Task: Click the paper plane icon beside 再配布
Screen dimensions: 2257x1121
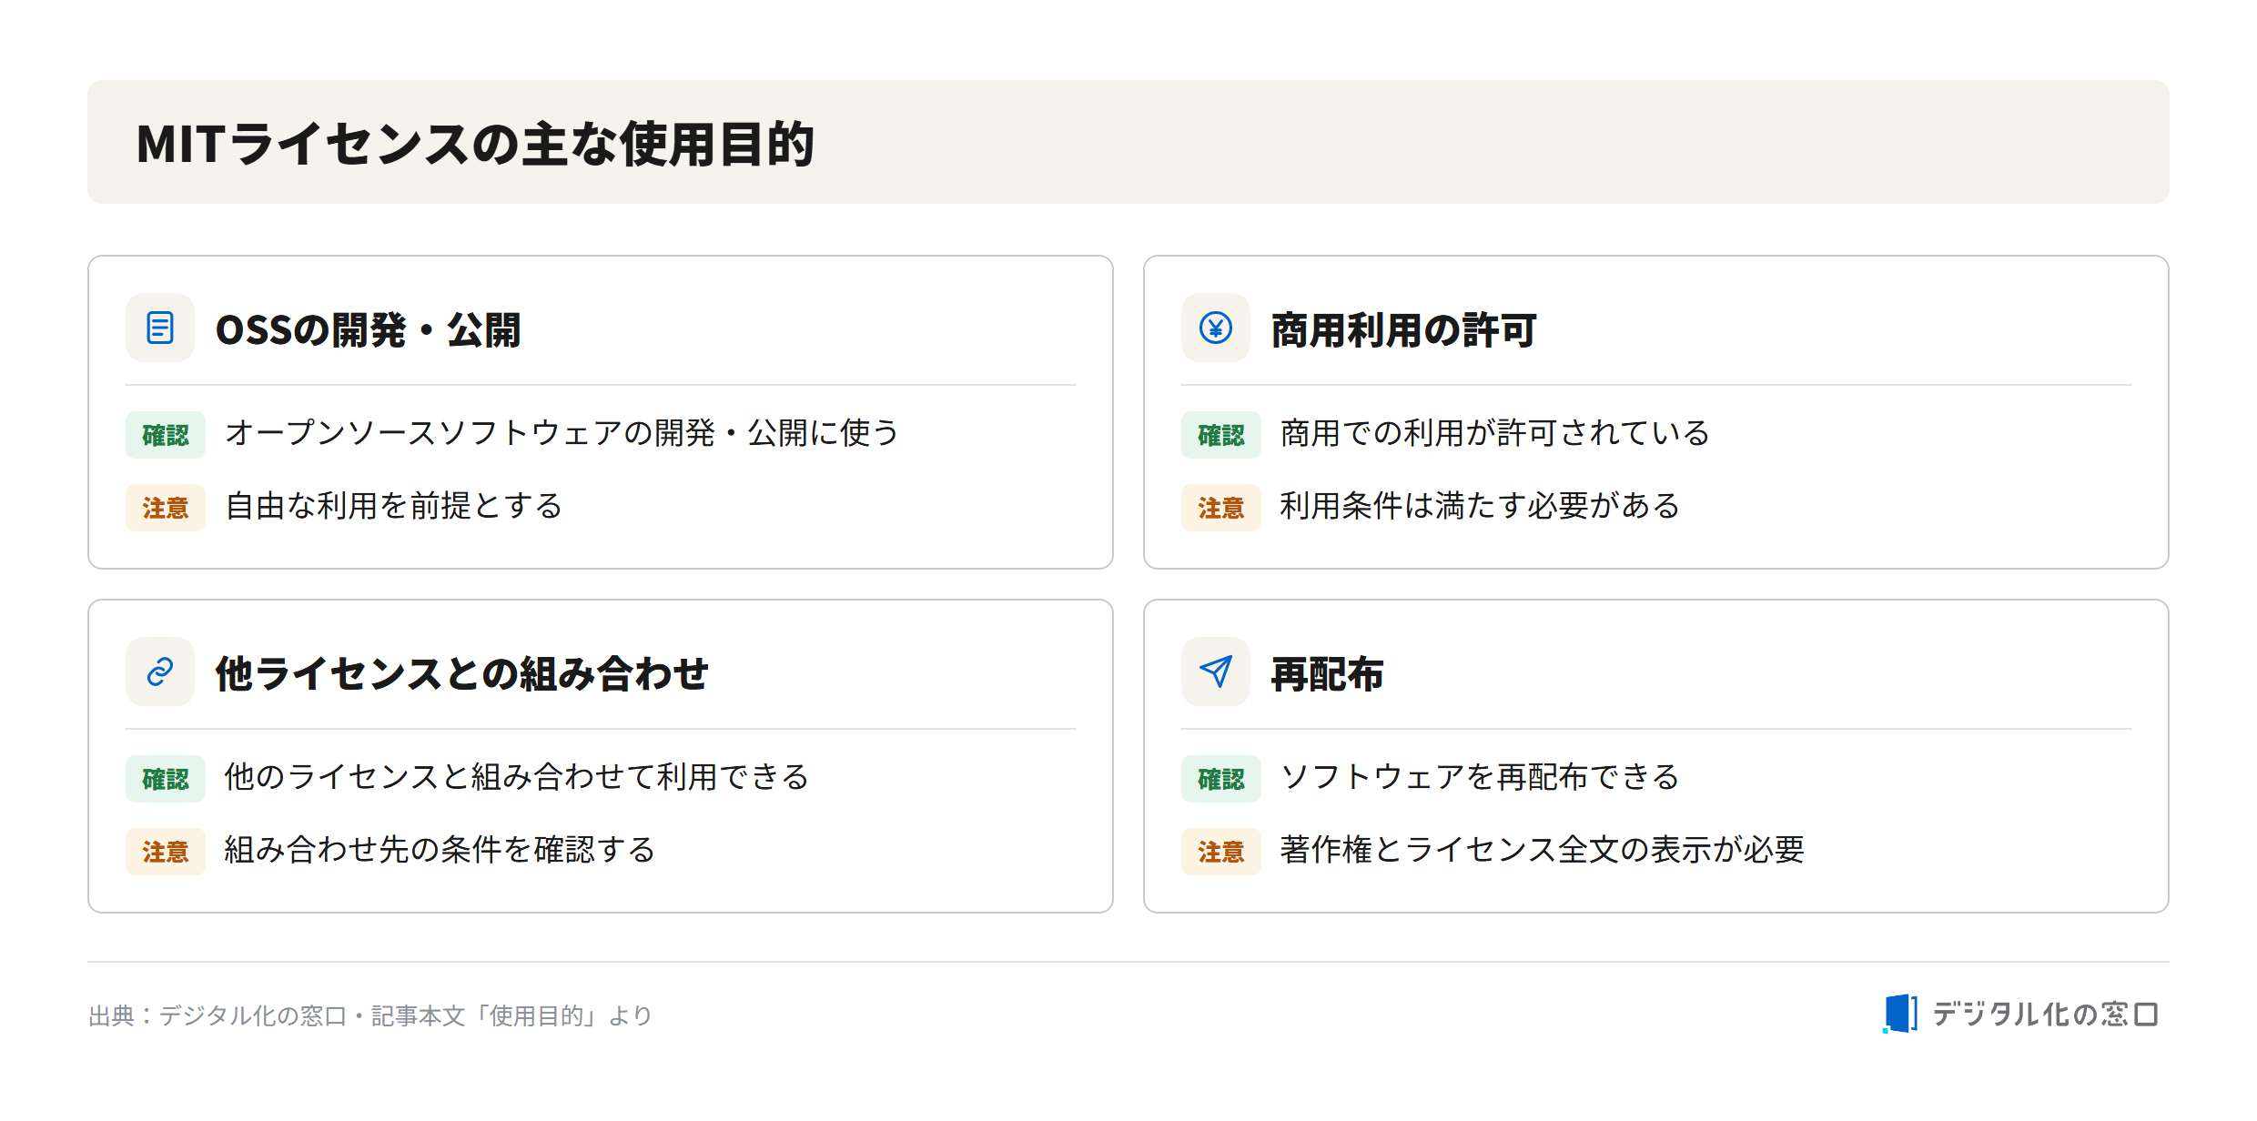Action: [x=1216, y=672]
